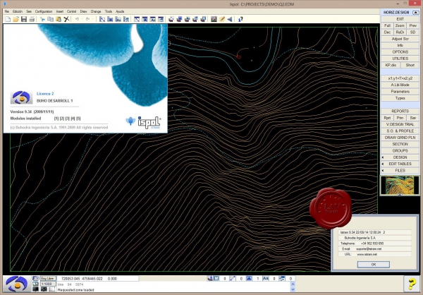
Task: Open the scale 1:1000 selector
Action: 48,284
